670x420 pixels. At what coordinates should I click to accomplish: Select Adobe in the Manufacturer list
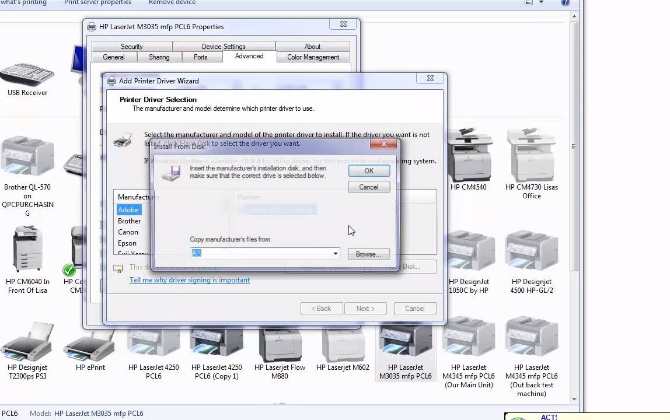[128, 210]
